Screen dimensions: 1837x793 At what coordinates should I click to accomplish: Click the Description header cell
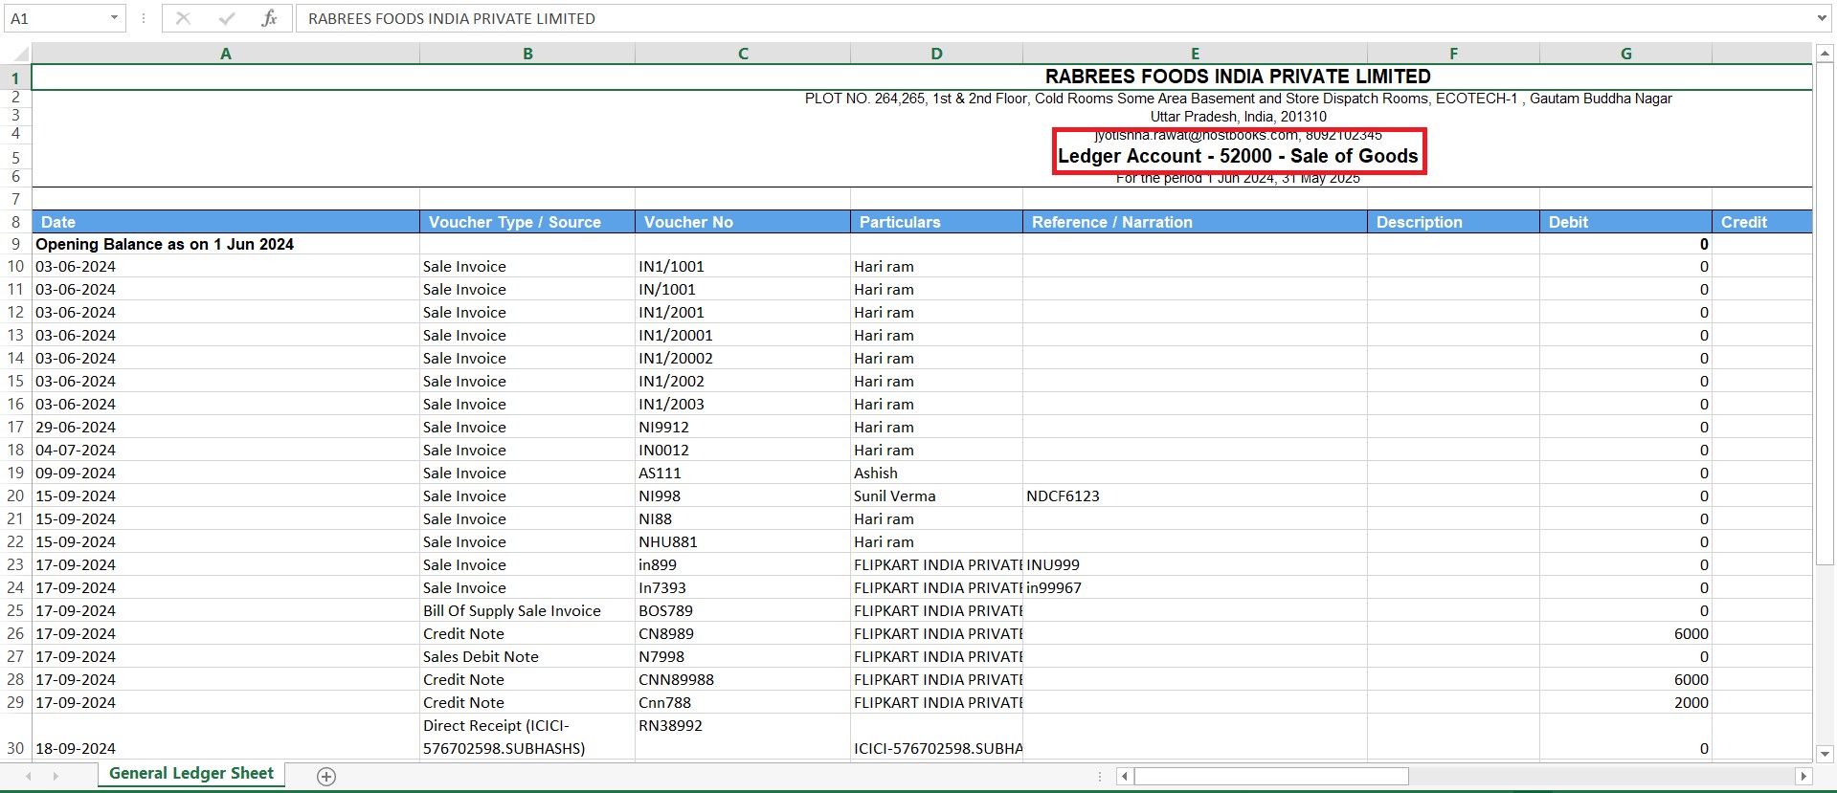(x=1453, y=222)
